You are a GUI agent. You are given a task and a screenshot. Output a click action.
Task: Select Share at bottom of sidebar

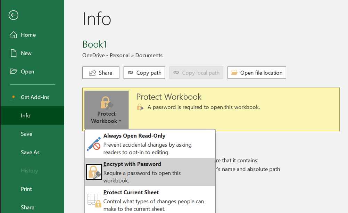(27, 207)
